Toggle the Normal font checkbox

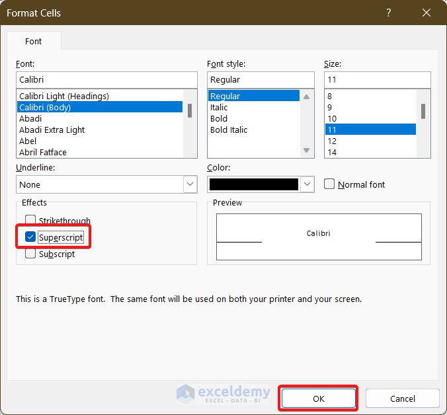pyautogui.click(x=329, y=184)
